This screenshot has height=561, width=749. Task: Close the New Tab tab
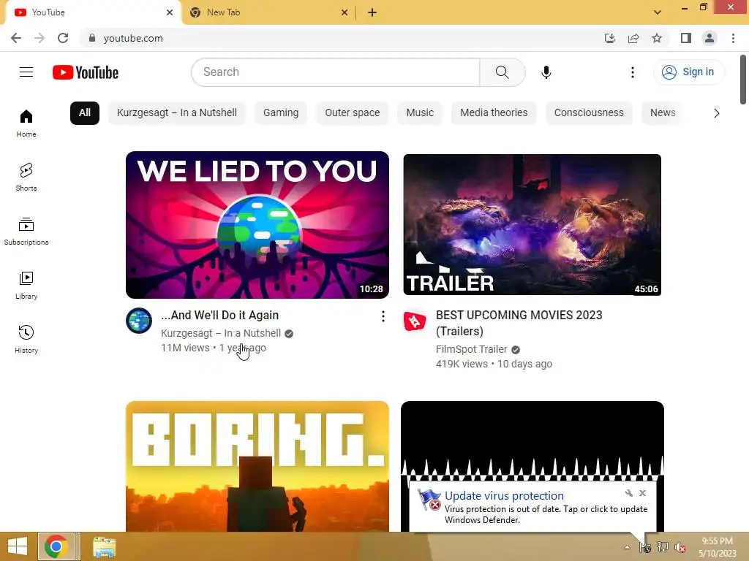(345, 12)
